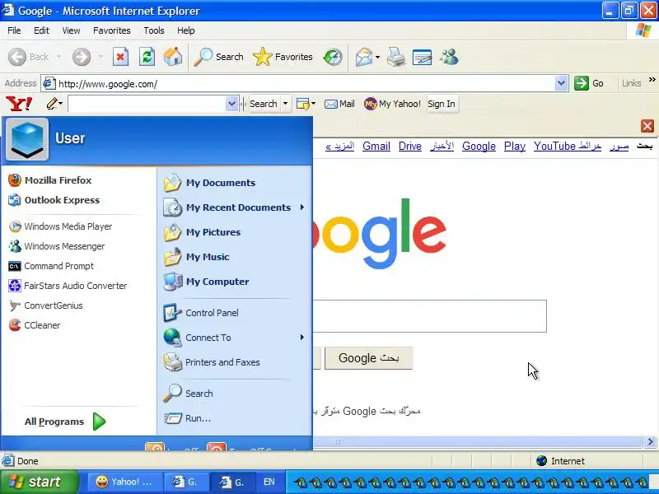Click the EN language indicator

coord(269,482)
